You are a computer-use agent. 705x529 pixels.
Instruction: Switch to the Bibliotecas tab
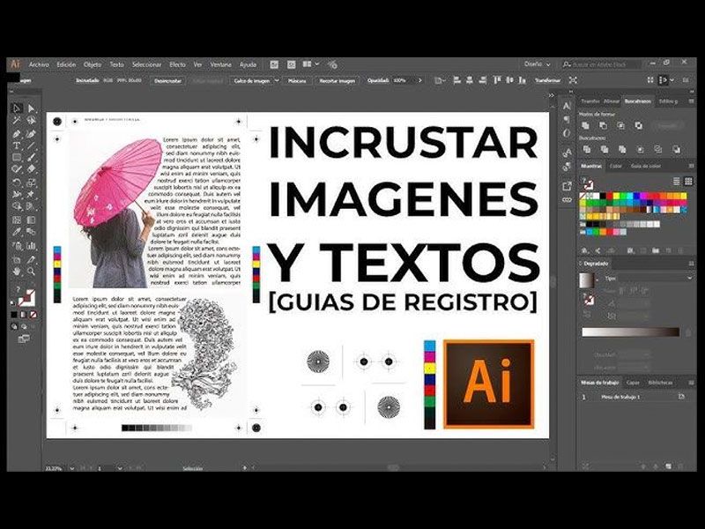point(660,383)
